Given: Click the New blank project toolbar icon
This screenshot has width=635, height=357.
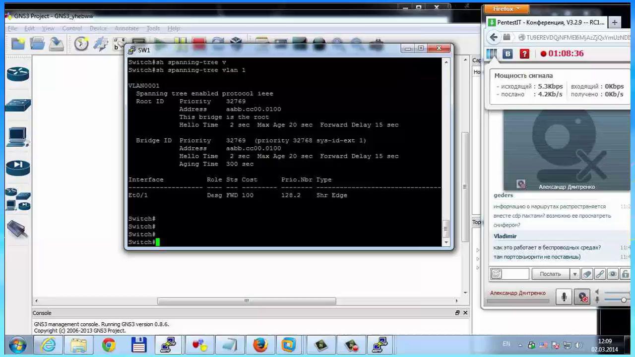Looking at the screenshot, I should [18, 44].
